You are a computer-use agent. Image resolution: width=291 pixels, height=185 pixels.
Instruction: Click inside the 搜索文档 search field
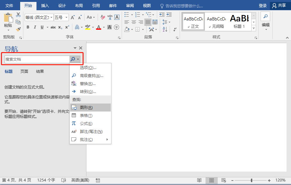tap(37, 59)
